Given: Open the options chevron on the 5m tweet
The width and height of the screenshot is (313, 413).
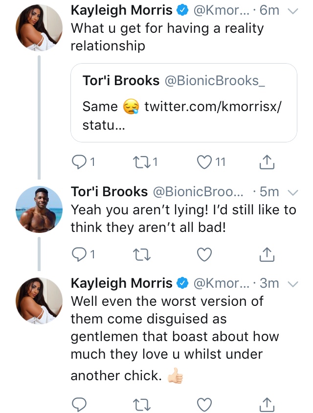Looking at the screenshot, I should (293, 192).
